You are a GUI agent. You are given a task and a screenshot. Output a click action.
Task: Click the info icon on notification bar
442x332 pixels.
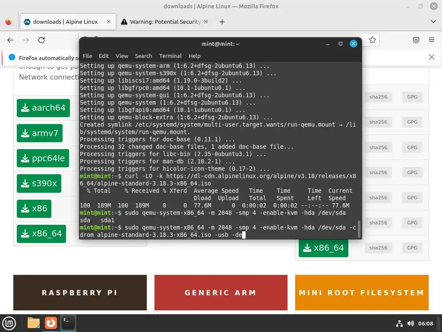pyautogui.click(x=12, y=57)
